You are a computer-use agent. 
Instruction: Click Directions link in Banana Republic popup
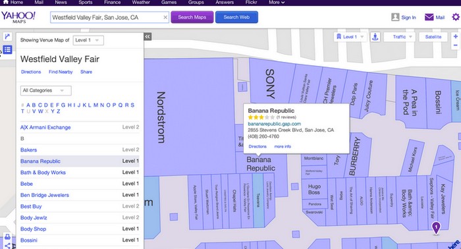click(x=258, y=146)
